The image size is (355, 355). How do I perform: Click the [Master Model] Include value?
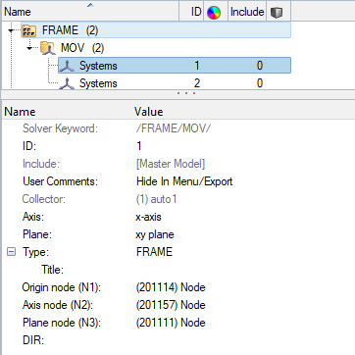(x=171, y=164)
